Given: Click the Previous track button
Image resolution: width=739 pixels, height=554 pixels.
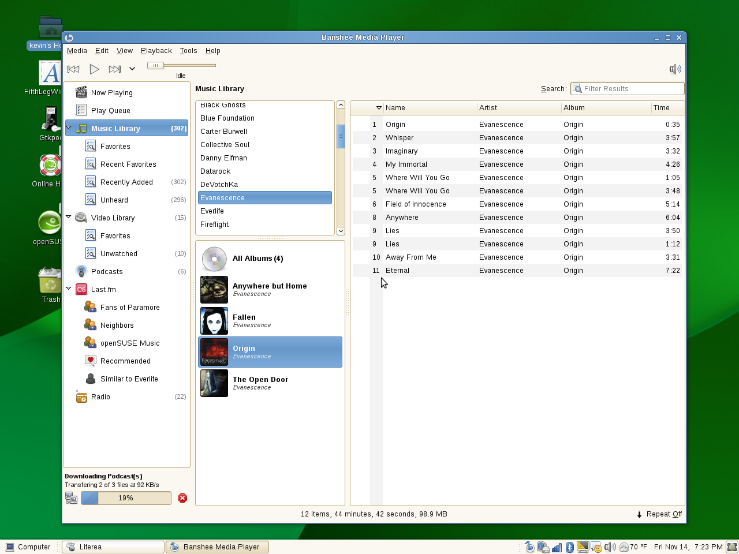Looking at the screenshot, I should click(73, 69).
